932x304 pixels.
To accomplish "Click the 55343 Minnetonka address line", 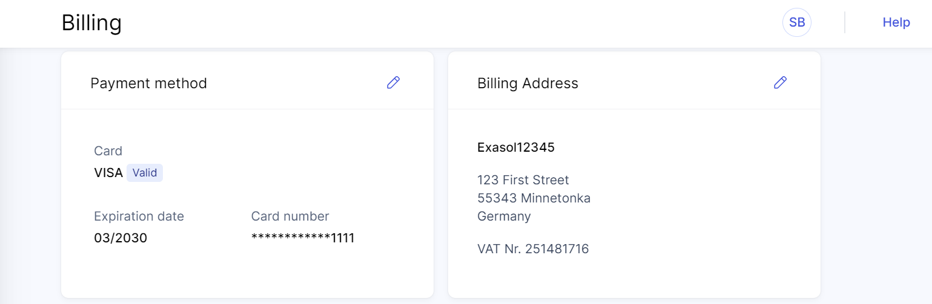I will tap(534, 198).
